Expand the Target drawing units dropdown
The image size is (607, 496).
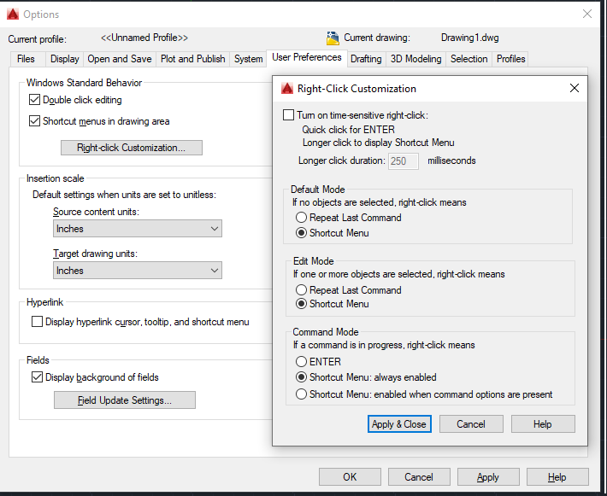(x=137, y=271)
